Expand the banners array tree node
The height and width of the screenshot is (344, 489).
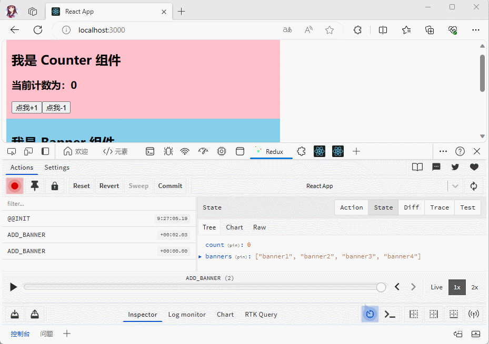tap(200, 256)
